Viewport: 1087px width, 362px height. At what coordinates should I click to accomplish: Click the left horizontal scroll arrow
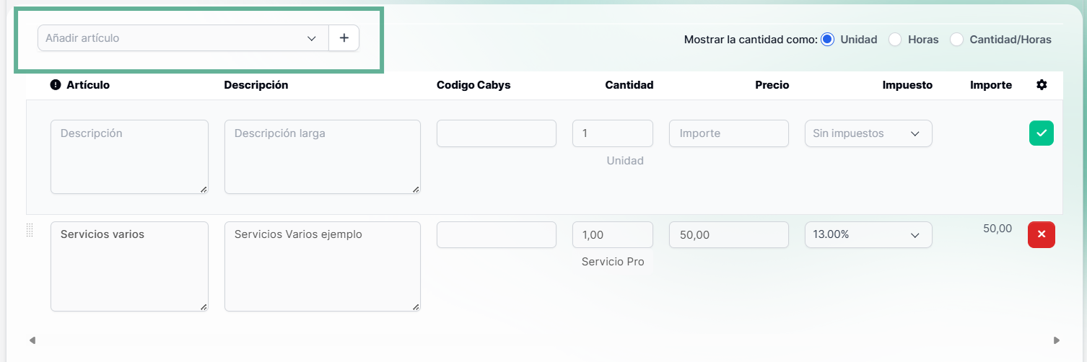[32, 340]
